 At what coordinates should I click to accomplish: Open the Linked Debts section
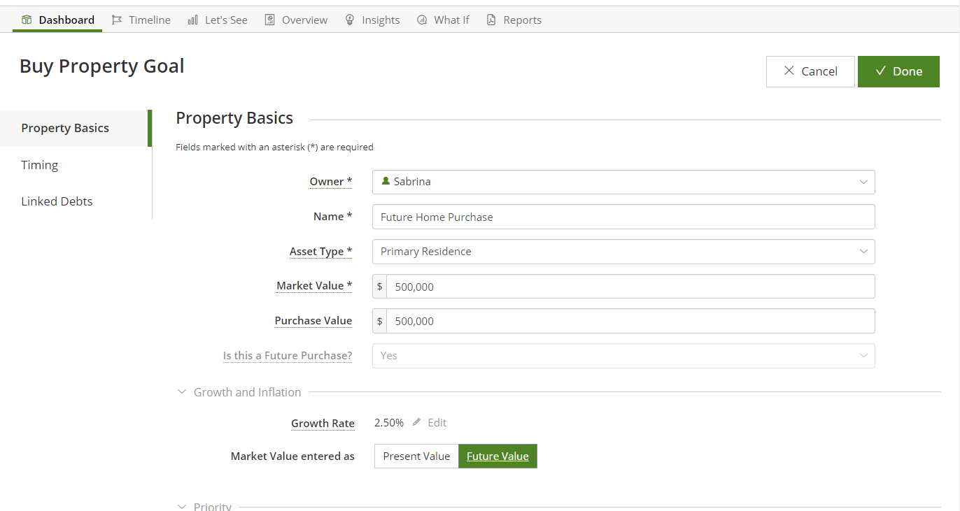pyautogui.click(x=57, y=201)
